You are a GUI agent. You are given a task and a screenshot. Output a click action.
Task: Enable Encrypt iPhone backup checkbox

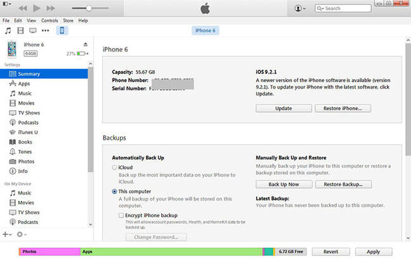[x=121, y=215]
